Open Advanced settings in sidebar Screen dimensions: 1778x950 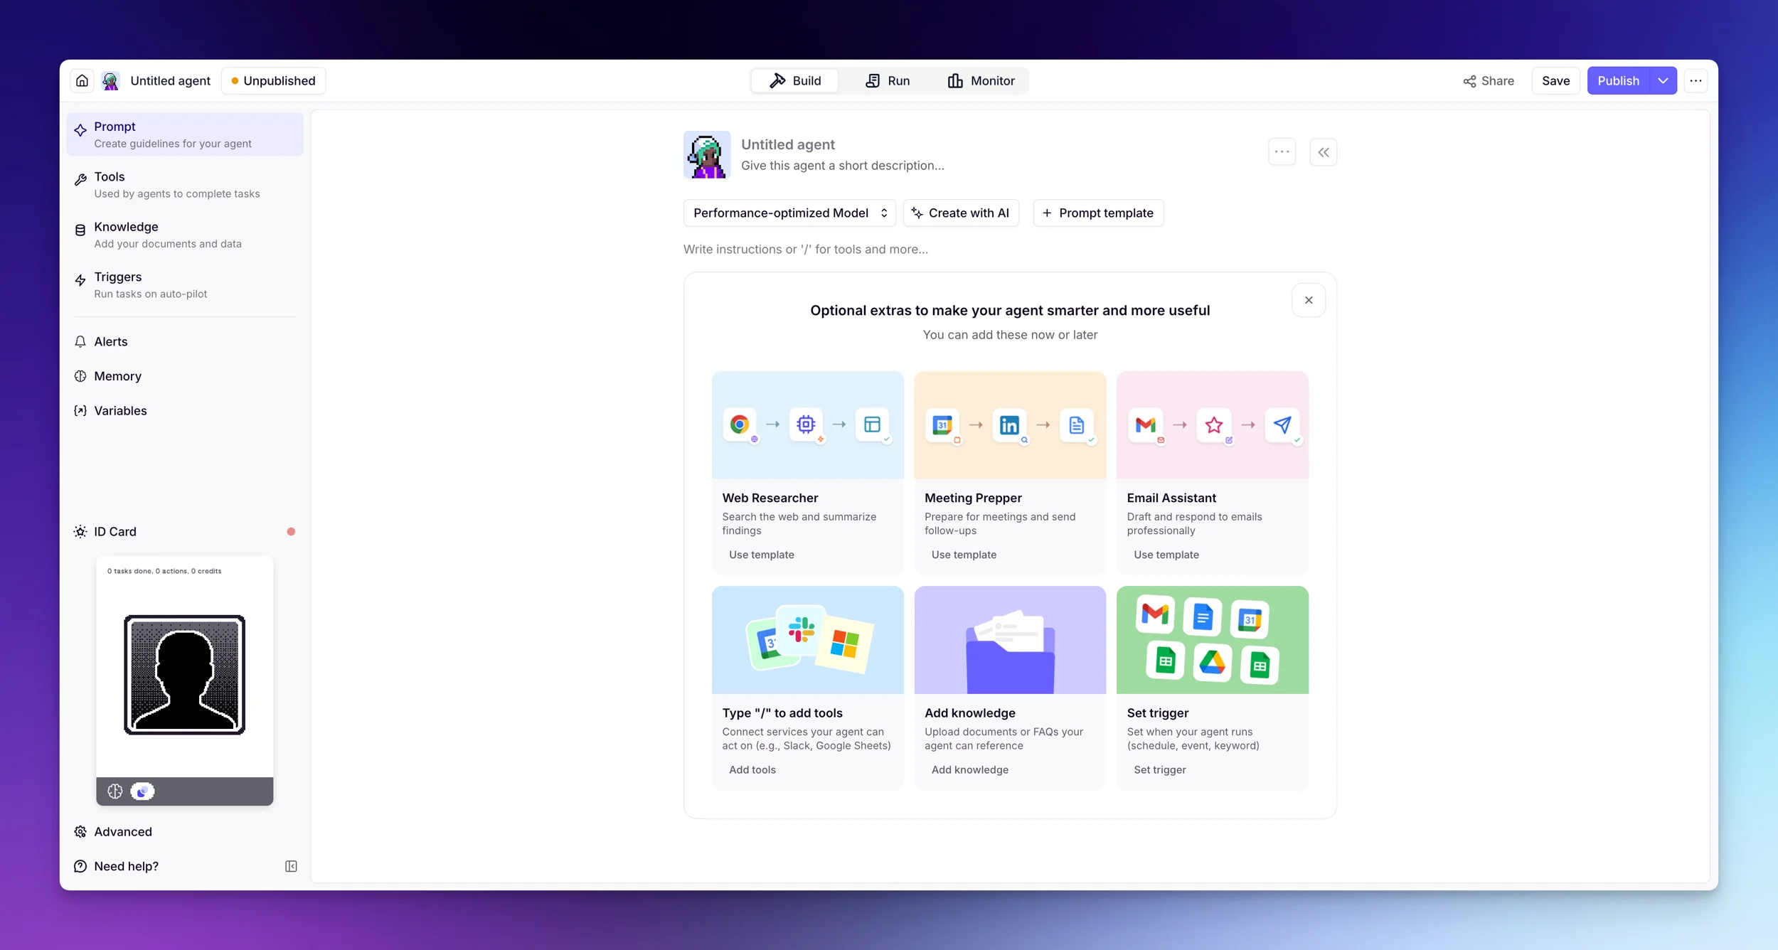click(184, 832)
